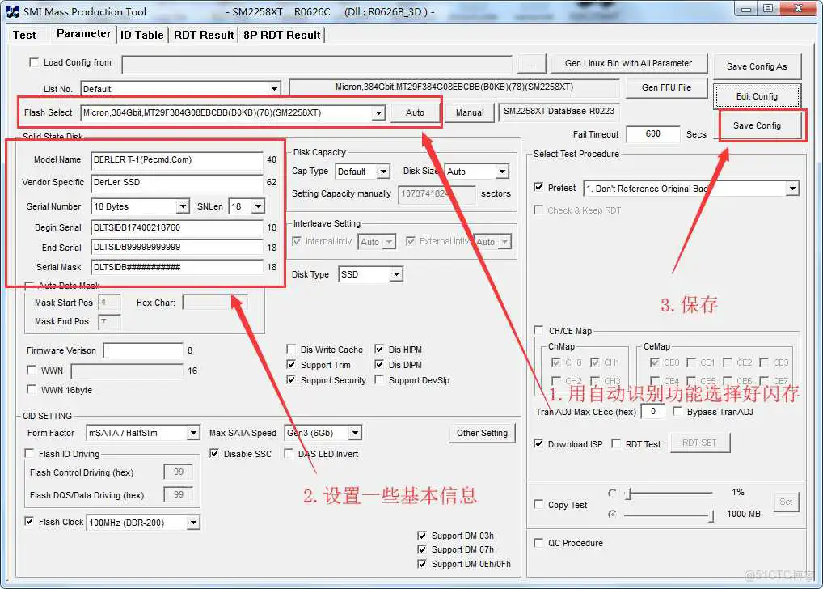This screenshot has width=823, height=589.
Task: Expand the Form Factor dropdown
Action: point(192,433)
